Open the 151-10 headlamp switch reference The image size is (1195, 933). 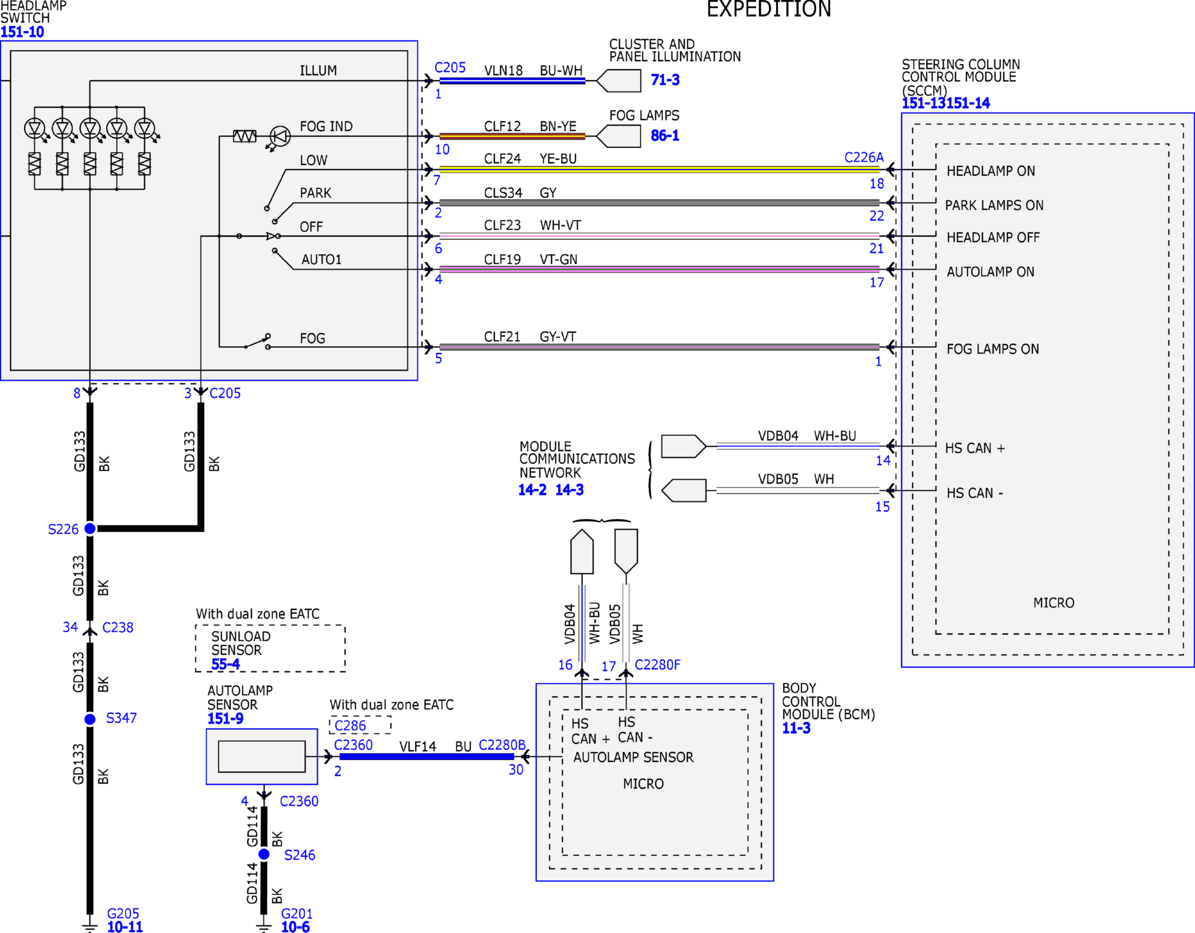click(x=22, y=32)
